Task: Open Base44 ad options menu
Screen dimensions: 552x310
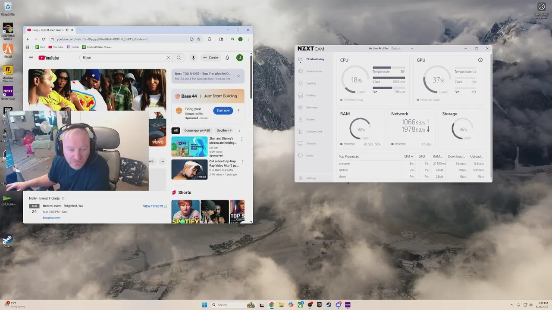Action: pos(238,111)
